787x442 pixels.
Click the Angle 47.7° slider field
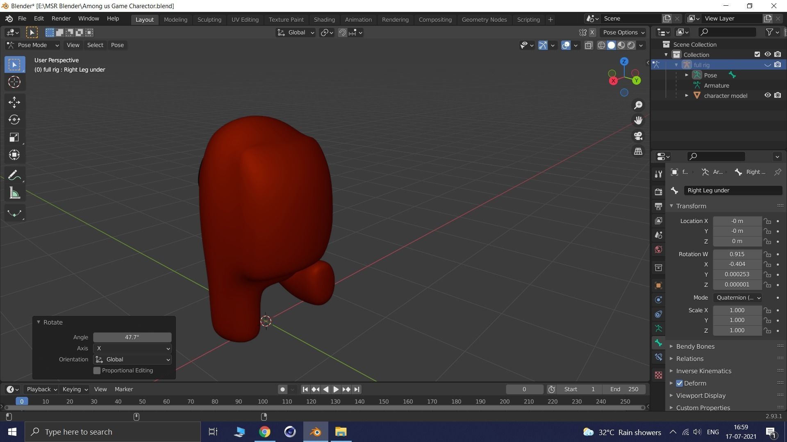pos(132,337)
